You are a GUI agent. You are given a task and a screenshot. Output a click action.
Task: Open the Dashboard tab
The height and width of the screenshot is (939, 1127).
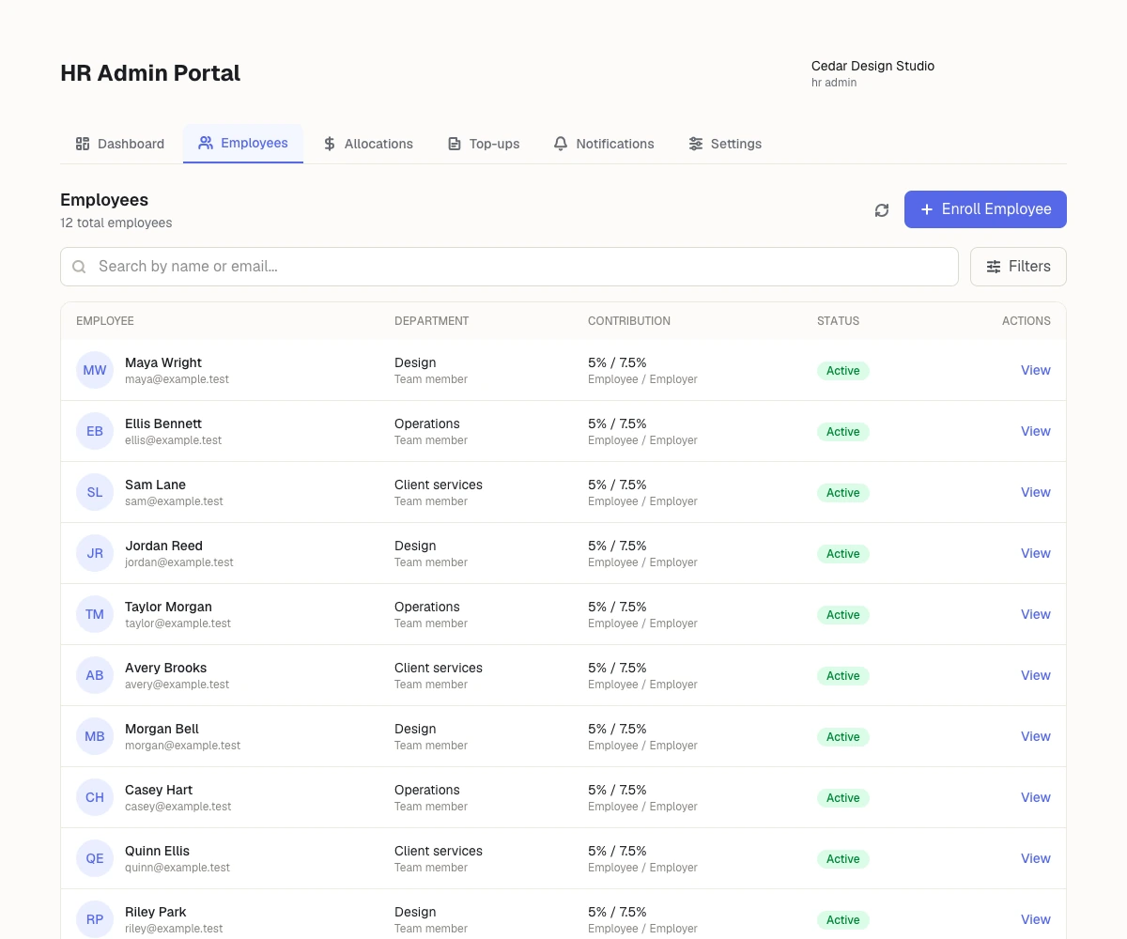click(120, 144)
